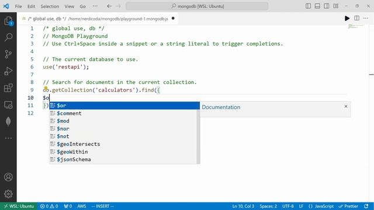Open notifications bell
374x210 pixels.
pyautogui.click(x=366, y=206)
